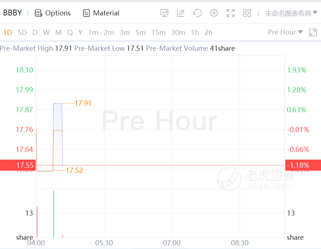Expand the 未命名图表布局 layout dropdown

pyautogui.click(x=291, y=13)
